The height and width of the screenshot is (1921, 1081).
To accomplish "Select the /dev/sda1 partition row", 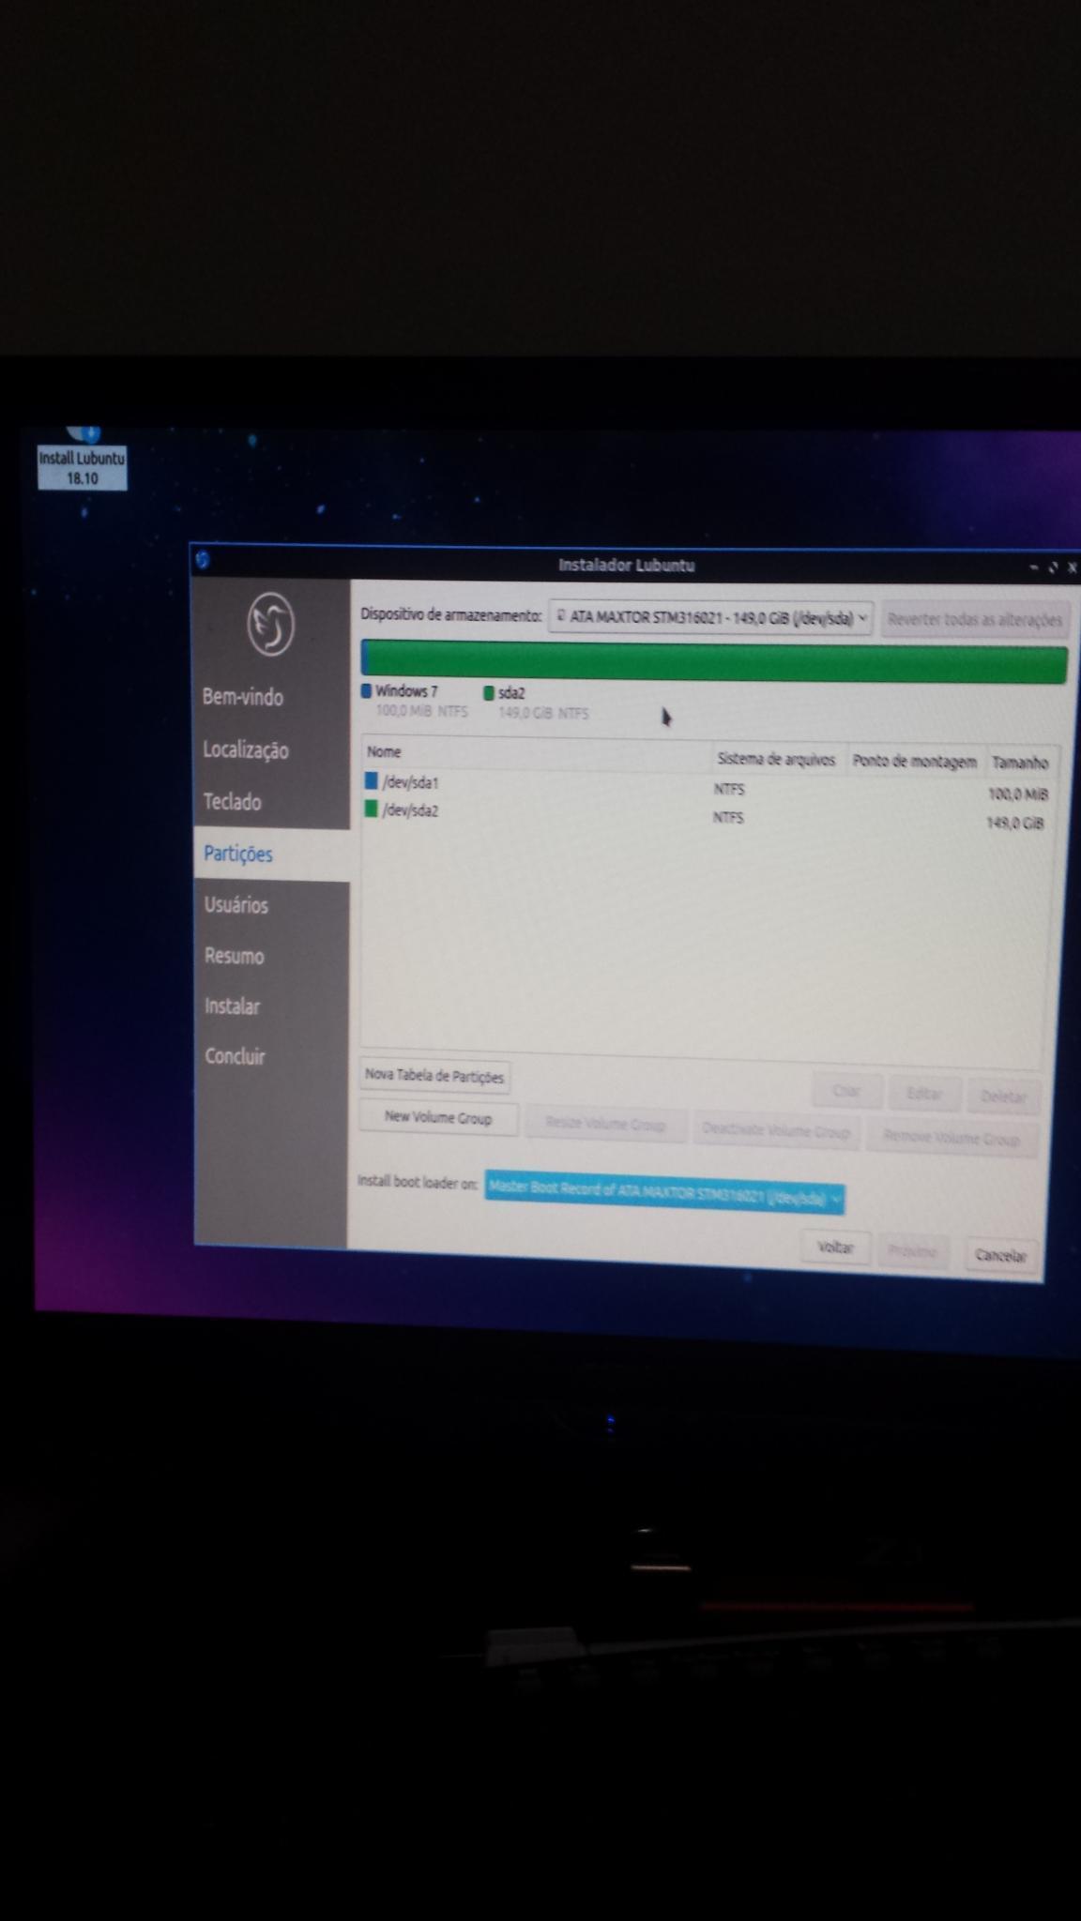I will coord(706,787).
